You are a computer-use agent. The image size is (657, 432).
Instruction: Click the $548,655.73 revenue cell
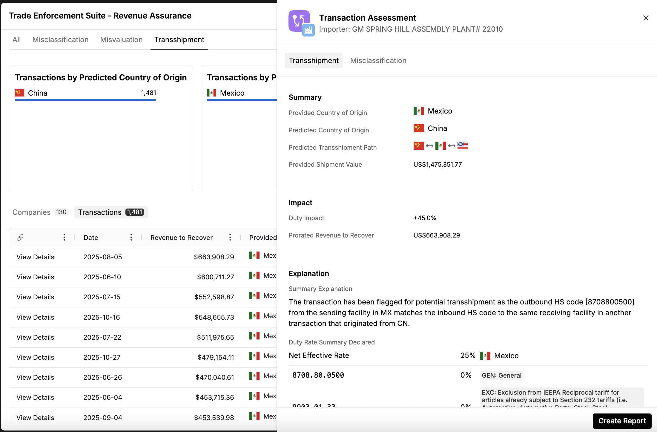(x=214, y=317)
